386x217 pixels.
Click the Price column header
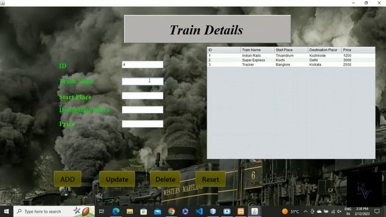358,50
